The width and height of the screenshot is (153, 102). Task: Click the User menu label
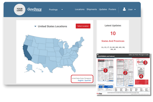[x=130, y=9]
